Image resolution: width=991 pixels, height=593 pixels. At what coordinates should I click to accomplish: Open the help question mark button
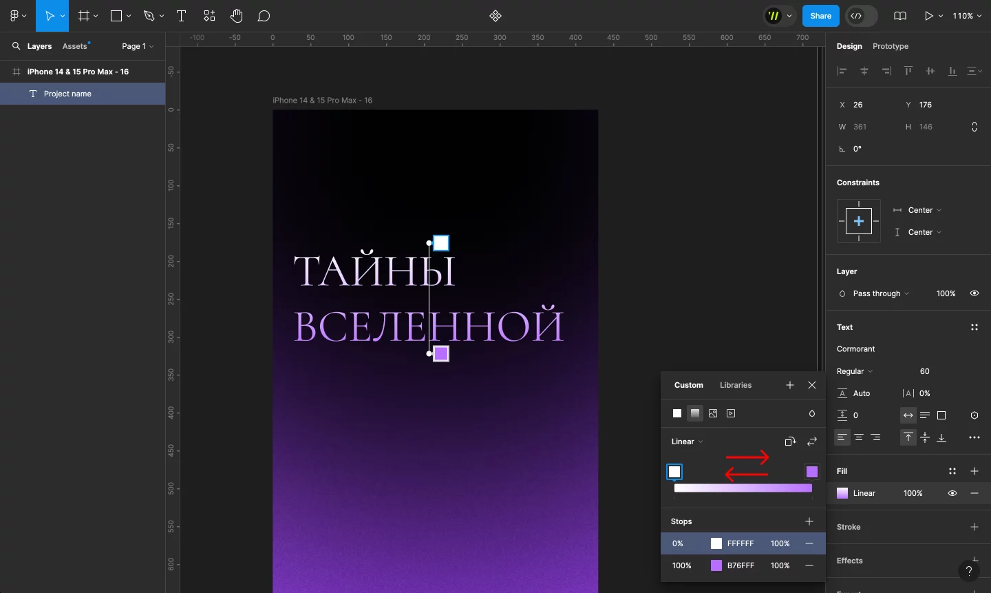point(969,570)
